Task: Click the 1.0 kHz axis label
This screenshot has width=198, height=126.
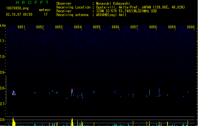Action: pos(3,56)
